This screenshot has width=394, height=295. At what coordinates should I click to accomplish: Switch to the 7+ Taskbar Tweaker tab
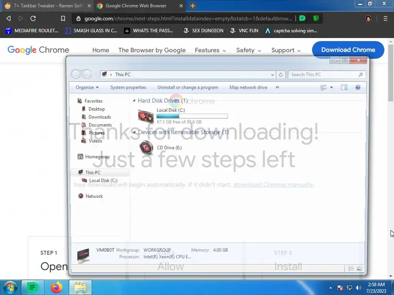click(48, 6)
